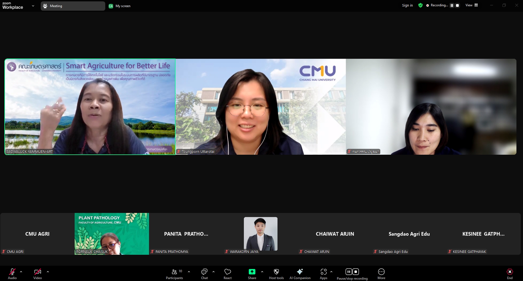The height and width of the screenshot is (281, 523).
Task: Expand the Apps options arrow
Action: [x=331, y=272]
